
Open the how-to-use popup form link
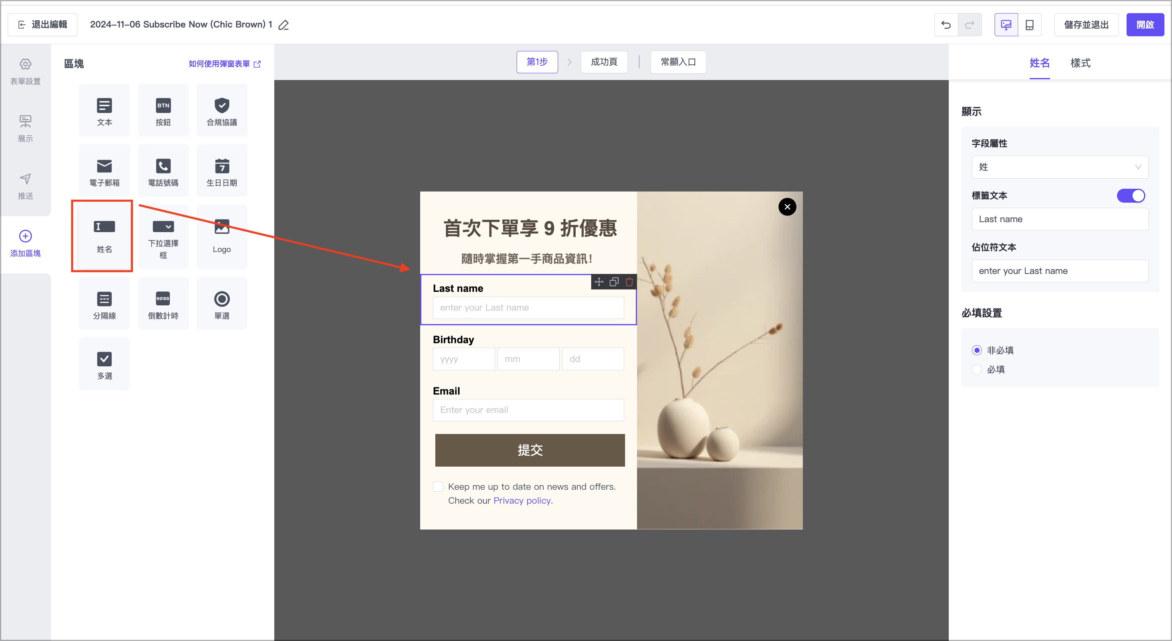pyautogui.click(x=224, y=64)
